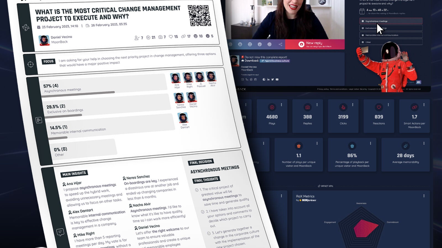Image resolution: width=442 pixels, height=248 pixels.
Task: Open the Replies card three-dot menu
Action: click(x=317, y=105)
